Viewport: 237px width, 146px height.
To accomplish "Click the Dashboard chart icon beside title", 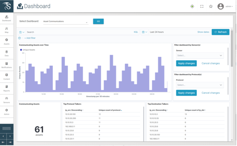I will click(20, 6).
